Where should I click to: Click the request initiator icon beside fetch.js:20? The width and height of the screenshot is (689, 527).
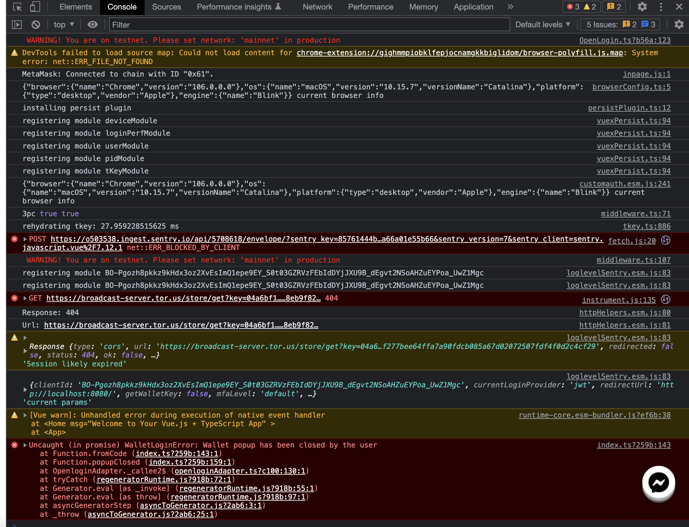(x=666, y=240)
